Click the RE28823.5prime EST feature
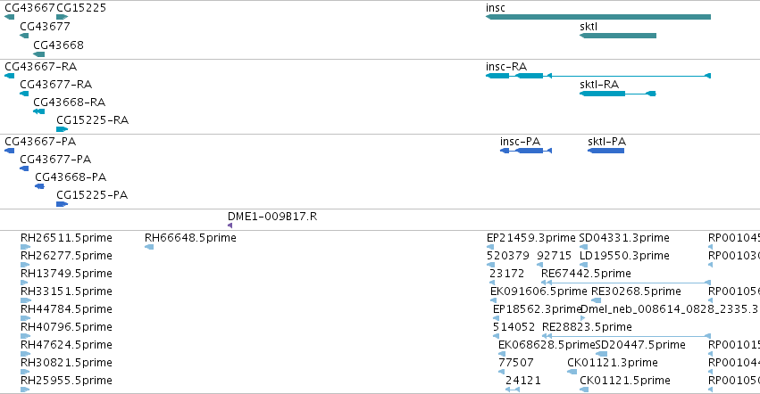The image size is (760, 394). 626,336
